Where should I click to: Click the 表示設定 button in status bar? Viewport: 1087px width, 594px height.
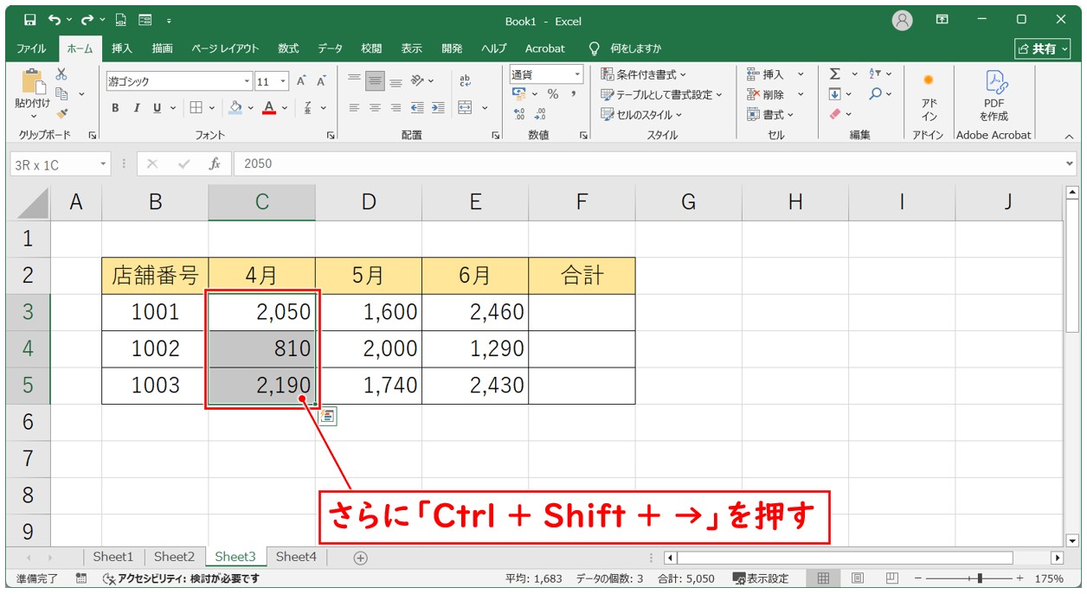point(761,578)
